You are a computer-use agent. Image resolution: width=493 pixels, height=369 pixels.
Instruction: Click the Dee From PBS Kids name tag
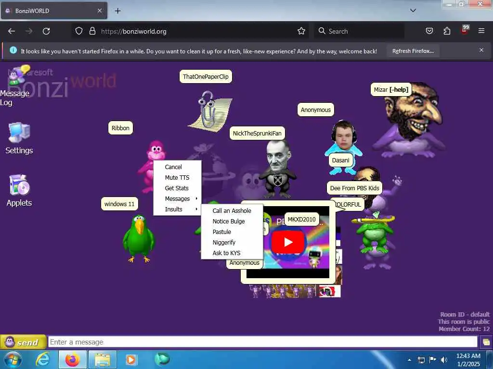[354, 188]
